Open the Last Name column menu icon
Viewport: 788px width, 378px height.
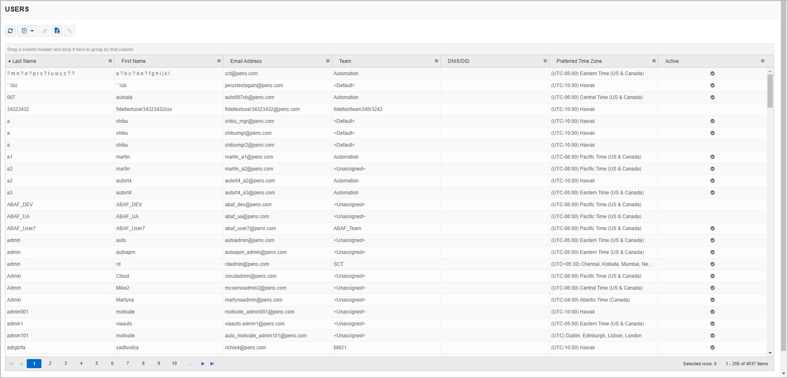pos(110,61)
